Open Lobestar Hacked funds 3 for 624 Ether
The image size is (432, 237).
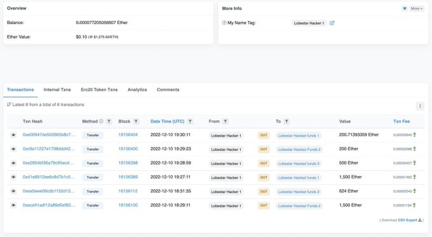coord(299,192)
